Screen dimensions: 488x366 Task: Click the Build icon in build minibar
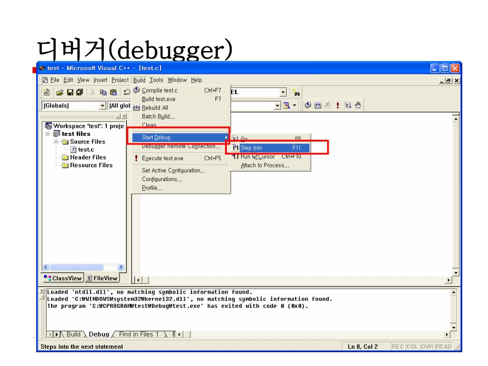coord(317,105)
